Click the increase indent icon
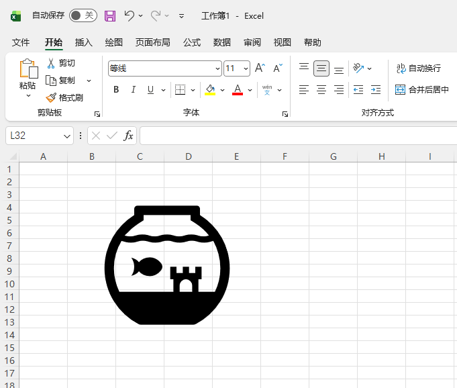The width and height of the screenshot is (457, 388). point(376,90)
